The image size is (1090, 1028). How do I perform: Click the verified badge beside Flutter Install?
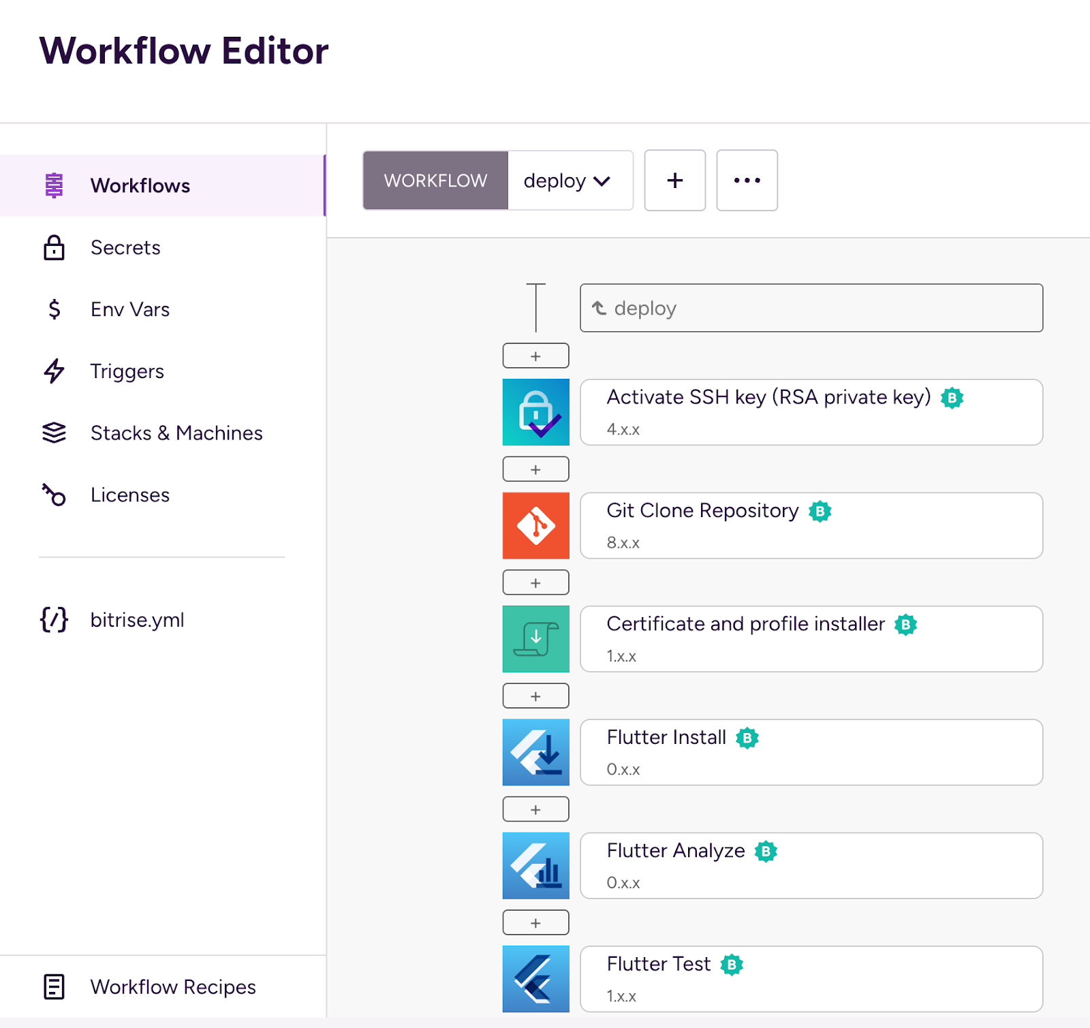(x=747, y=738)
